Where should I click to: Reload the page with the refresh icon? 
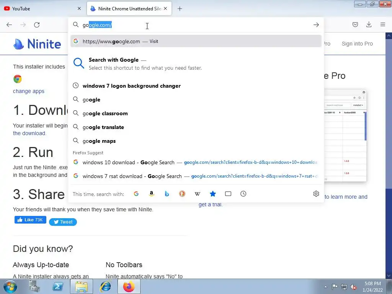[37, 25]
